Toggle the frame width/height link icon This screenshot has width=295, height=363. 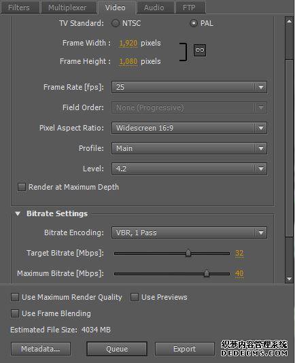(200, 50)
